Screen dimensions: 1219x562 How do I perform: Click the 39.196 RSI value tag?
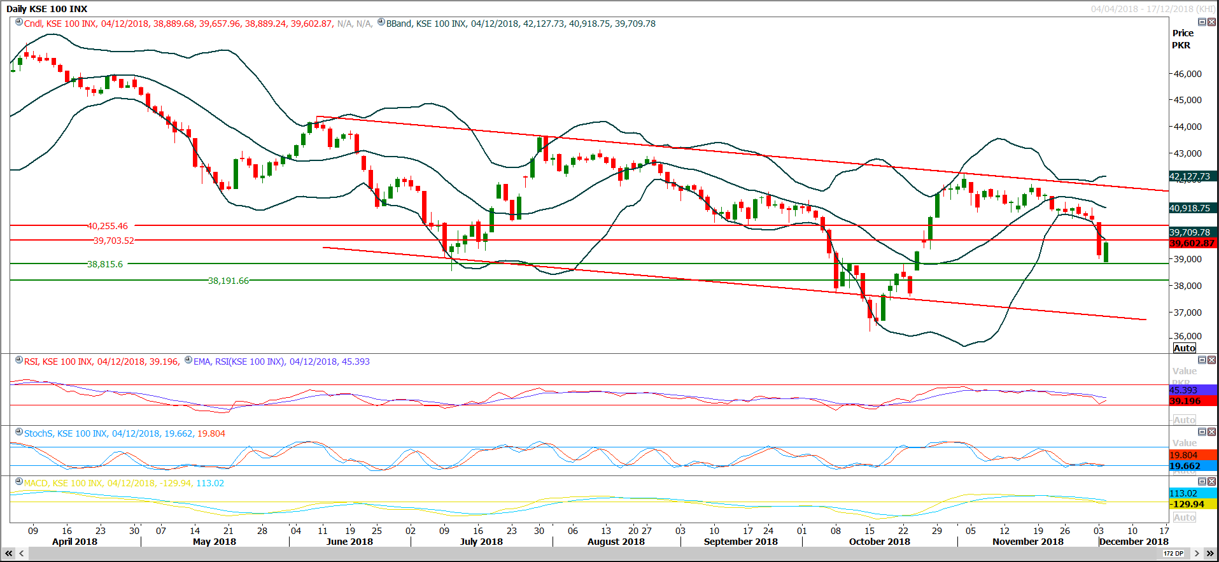(1193, 401)
